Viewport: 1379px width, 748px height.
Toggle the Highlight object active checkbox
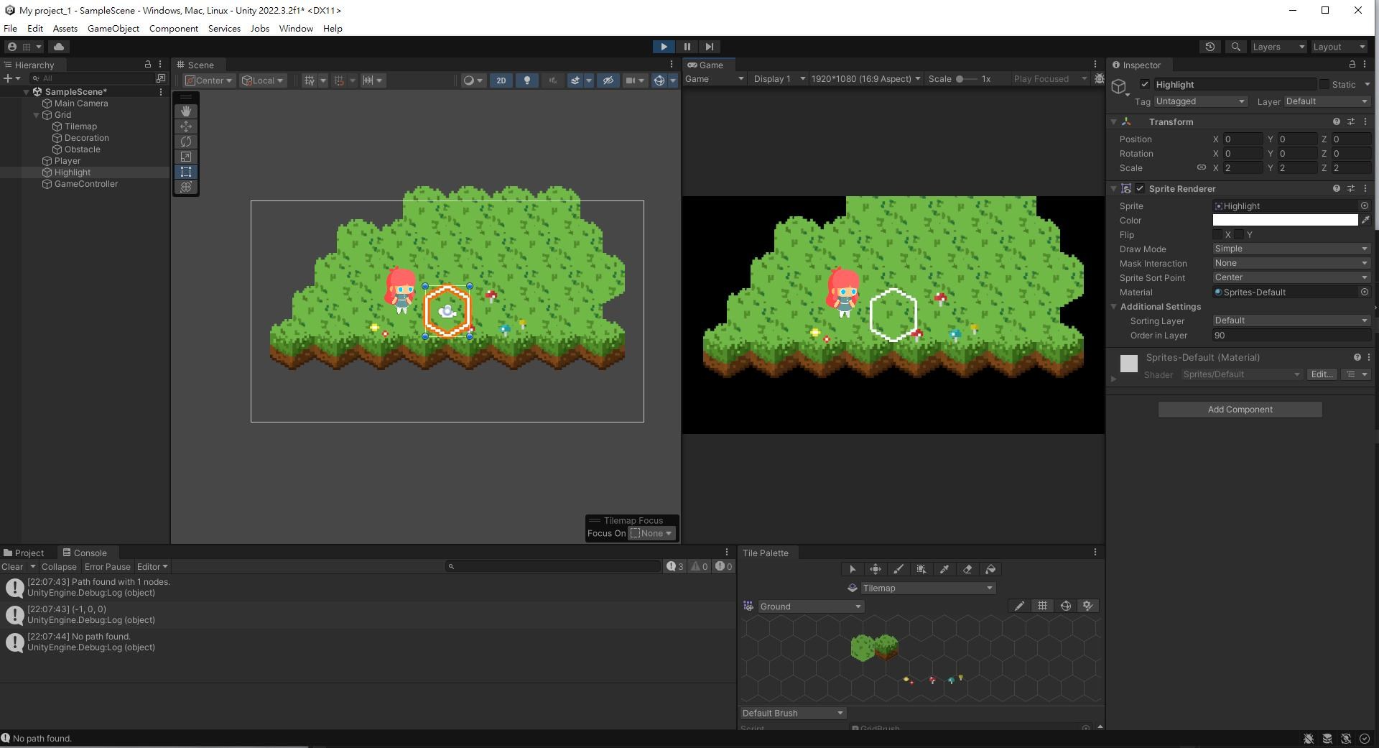1145,85
